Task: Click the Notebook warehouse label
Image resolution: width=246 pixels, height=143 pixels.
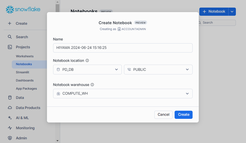Action: coord(71,85)
